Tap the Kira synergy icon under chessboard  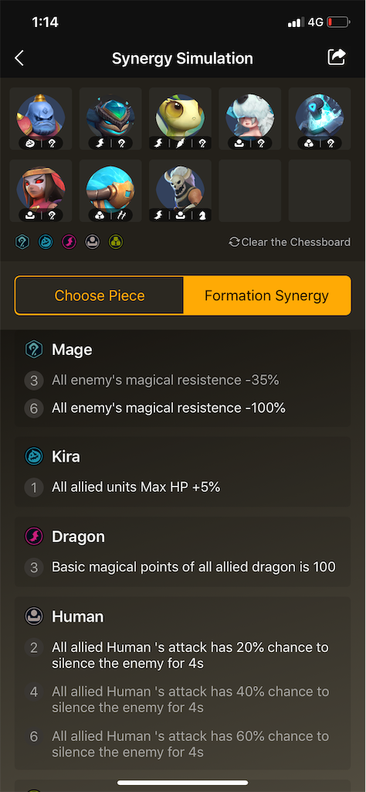(46, 242)
